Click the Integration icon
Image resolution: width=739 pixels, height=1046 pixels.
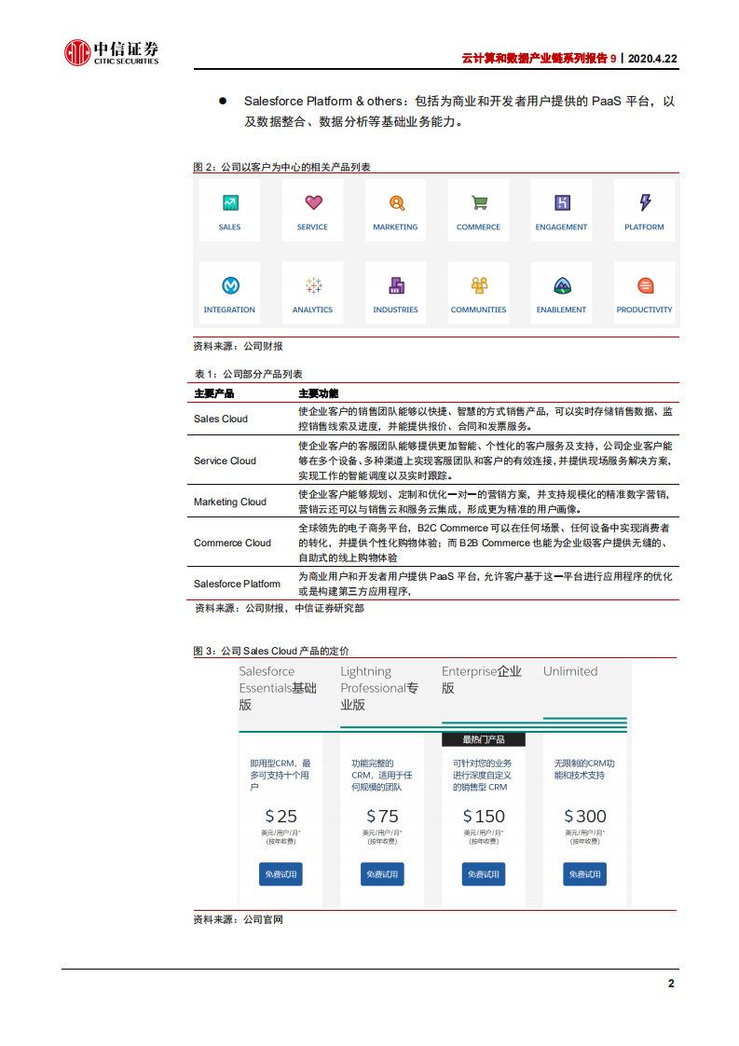click(x=230, y=285)
